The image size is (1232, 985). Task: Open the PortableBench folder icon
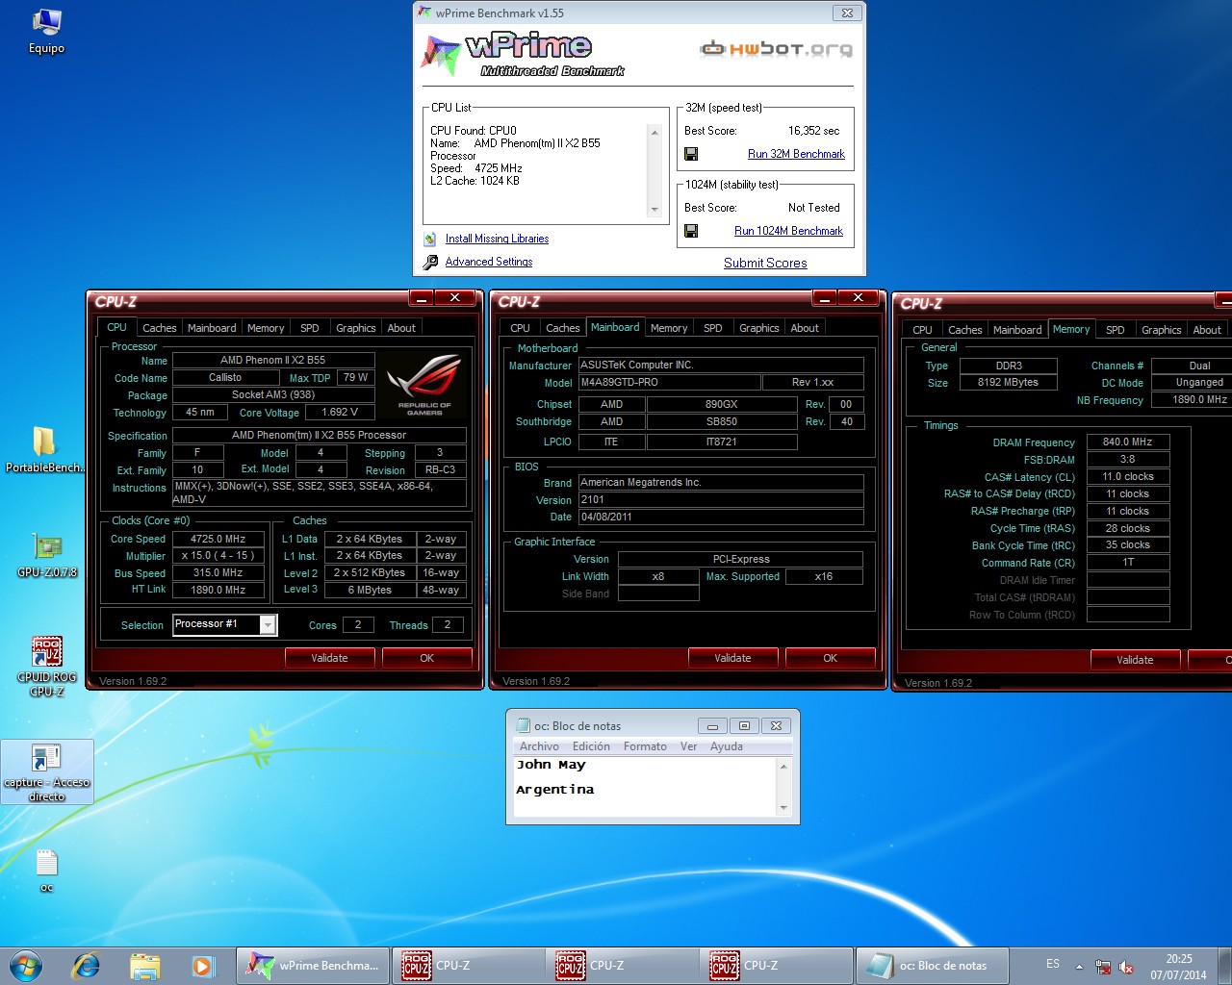45,449
